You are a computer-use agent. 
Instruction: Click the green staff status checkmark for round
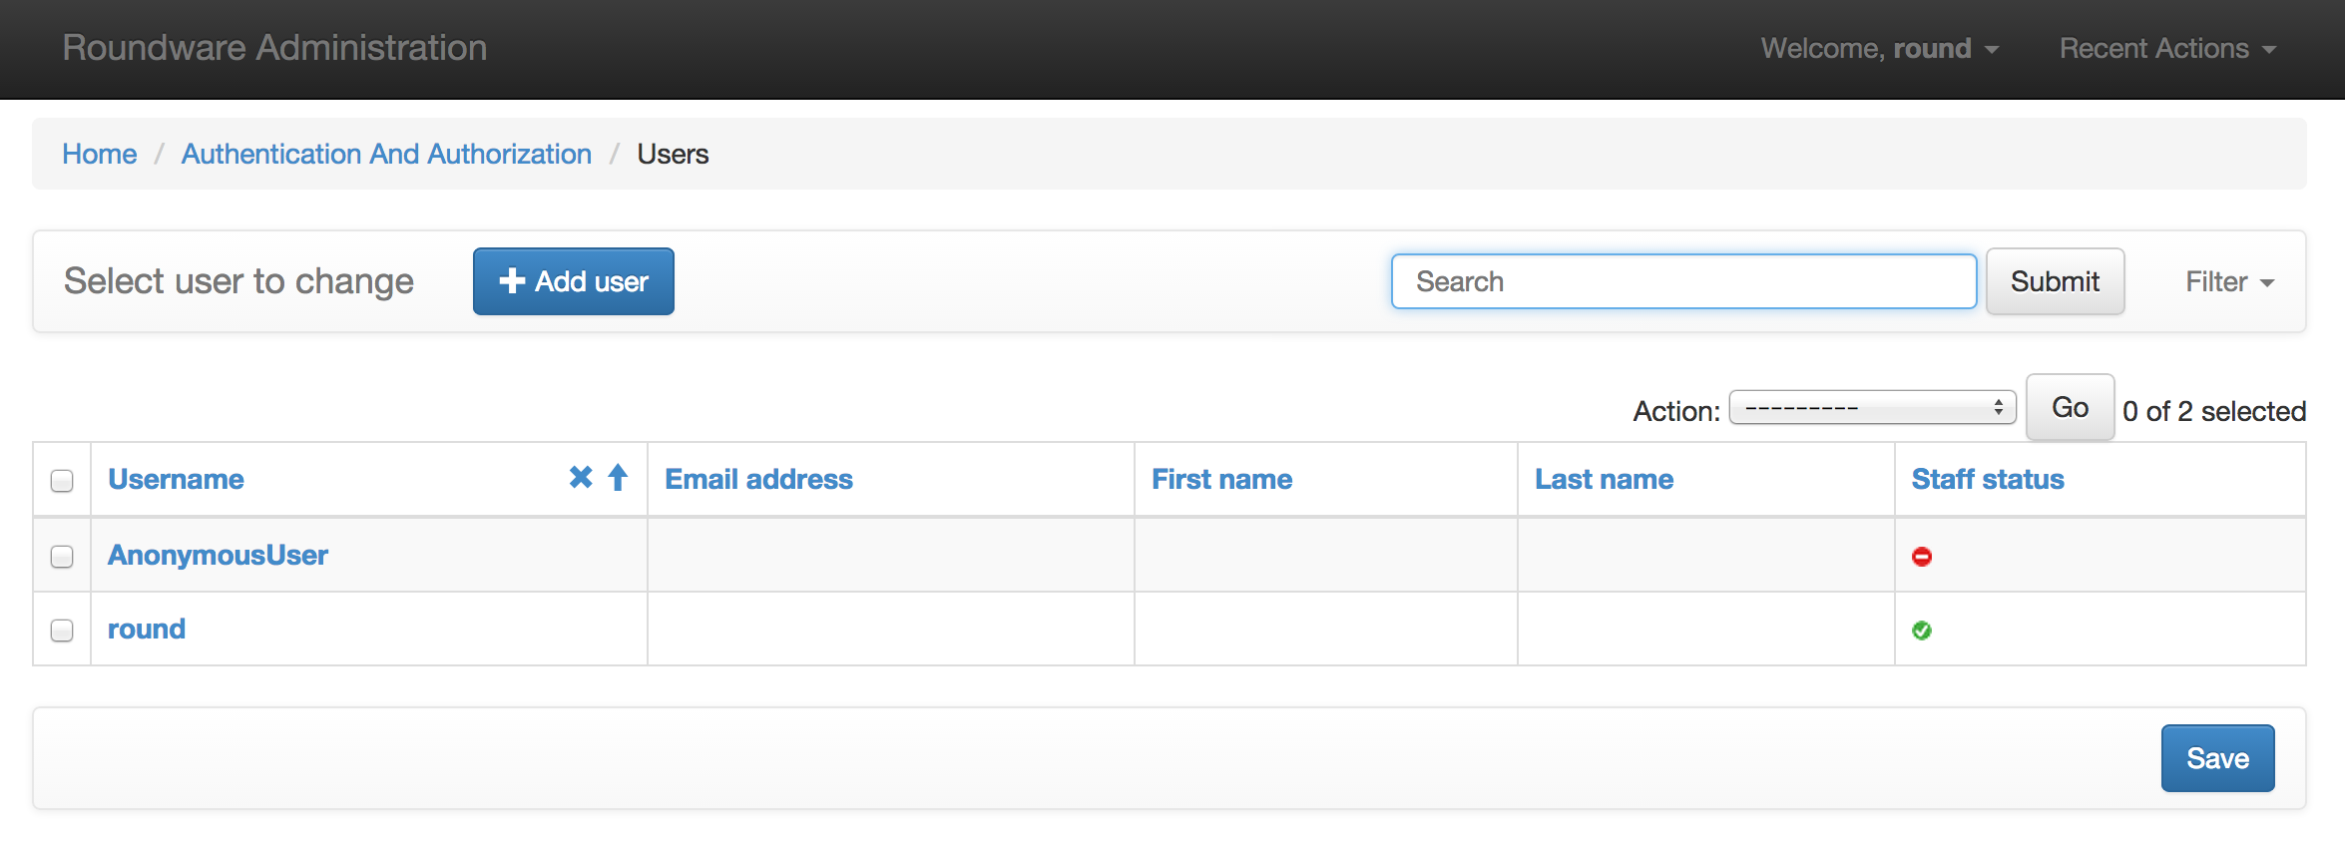(x=1922, y=631)
